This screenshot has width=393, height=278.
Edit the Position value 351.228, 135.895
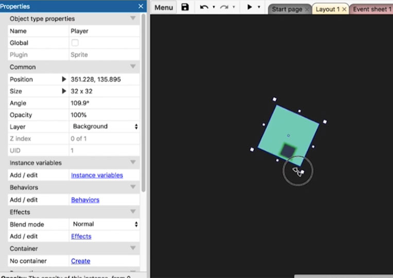(x=104, y=79)
